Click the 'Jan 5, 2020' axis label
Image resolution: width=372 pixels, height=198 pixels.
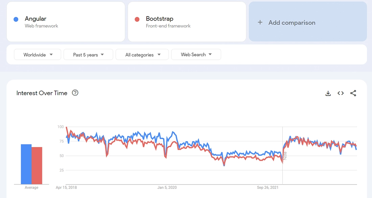[x=167, y=188]
